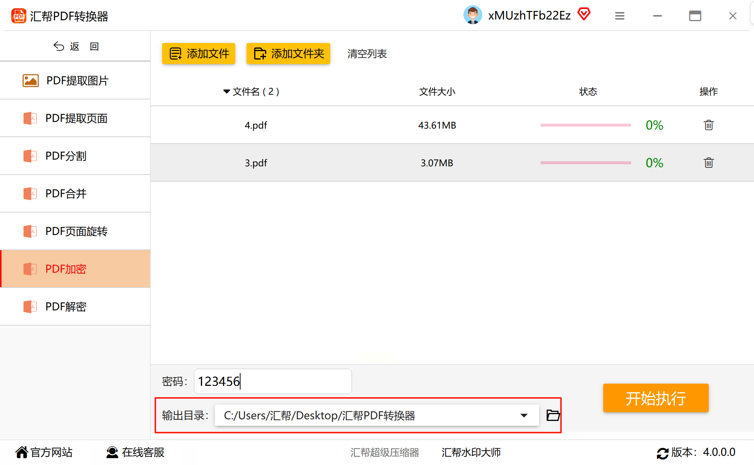Click the back arrow icon beside 返回
The image size is (754, 465).
(x=59, y=46)
